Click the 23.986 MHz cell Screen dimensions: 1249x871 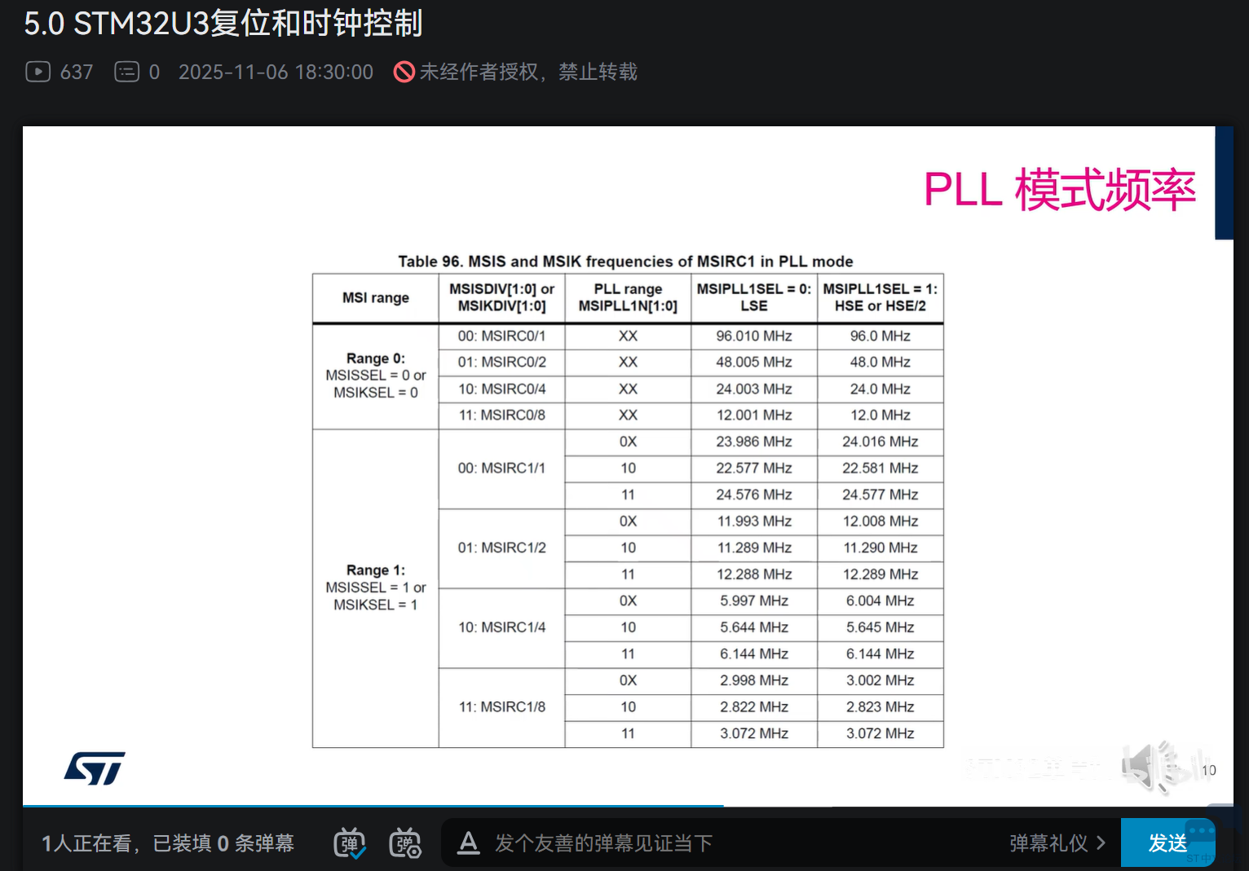tap(754, 442)
